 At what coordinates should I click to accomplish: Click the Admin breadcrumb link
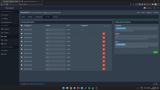[x=138, y=12]
